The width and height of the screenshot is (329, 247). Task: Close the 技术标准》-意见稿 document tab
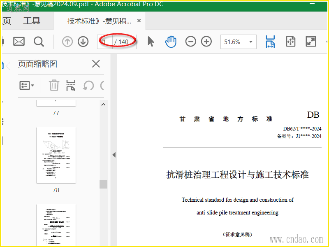[x=139, y=21]
